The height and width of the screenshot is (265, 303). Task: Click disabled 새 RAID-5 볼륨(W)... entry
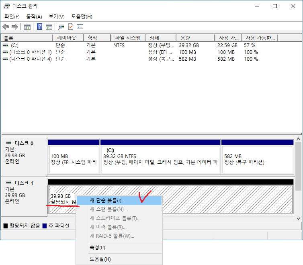tap(119, 236)
